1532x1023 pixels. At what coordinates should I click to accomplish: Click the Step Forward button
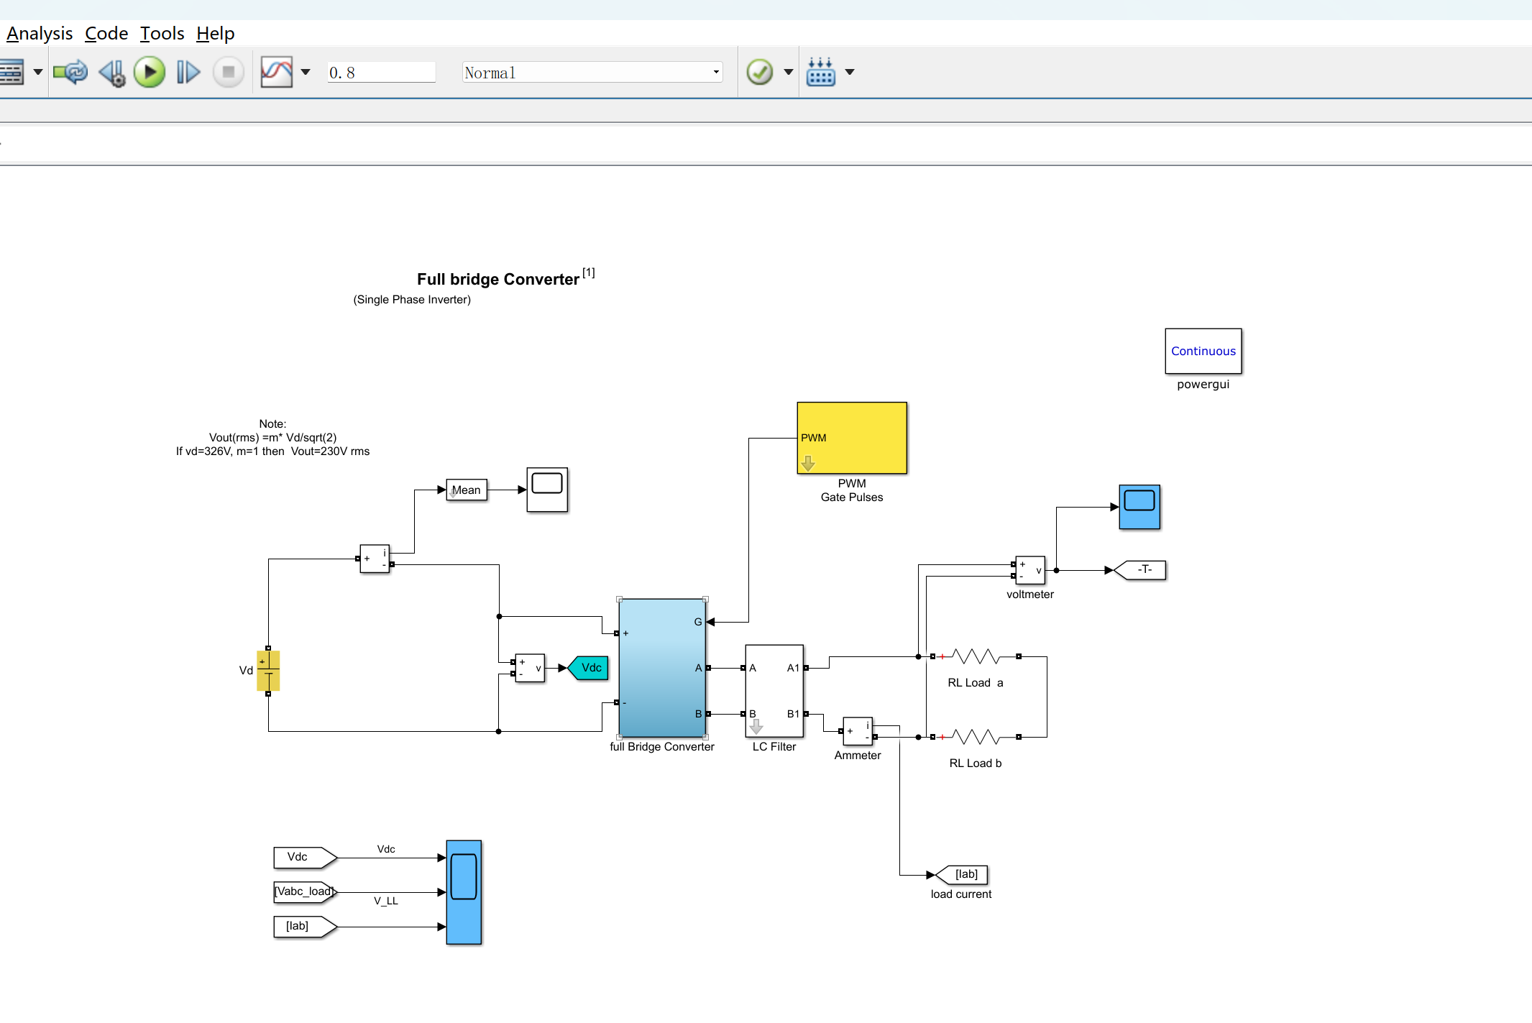(x=188, y=72)
